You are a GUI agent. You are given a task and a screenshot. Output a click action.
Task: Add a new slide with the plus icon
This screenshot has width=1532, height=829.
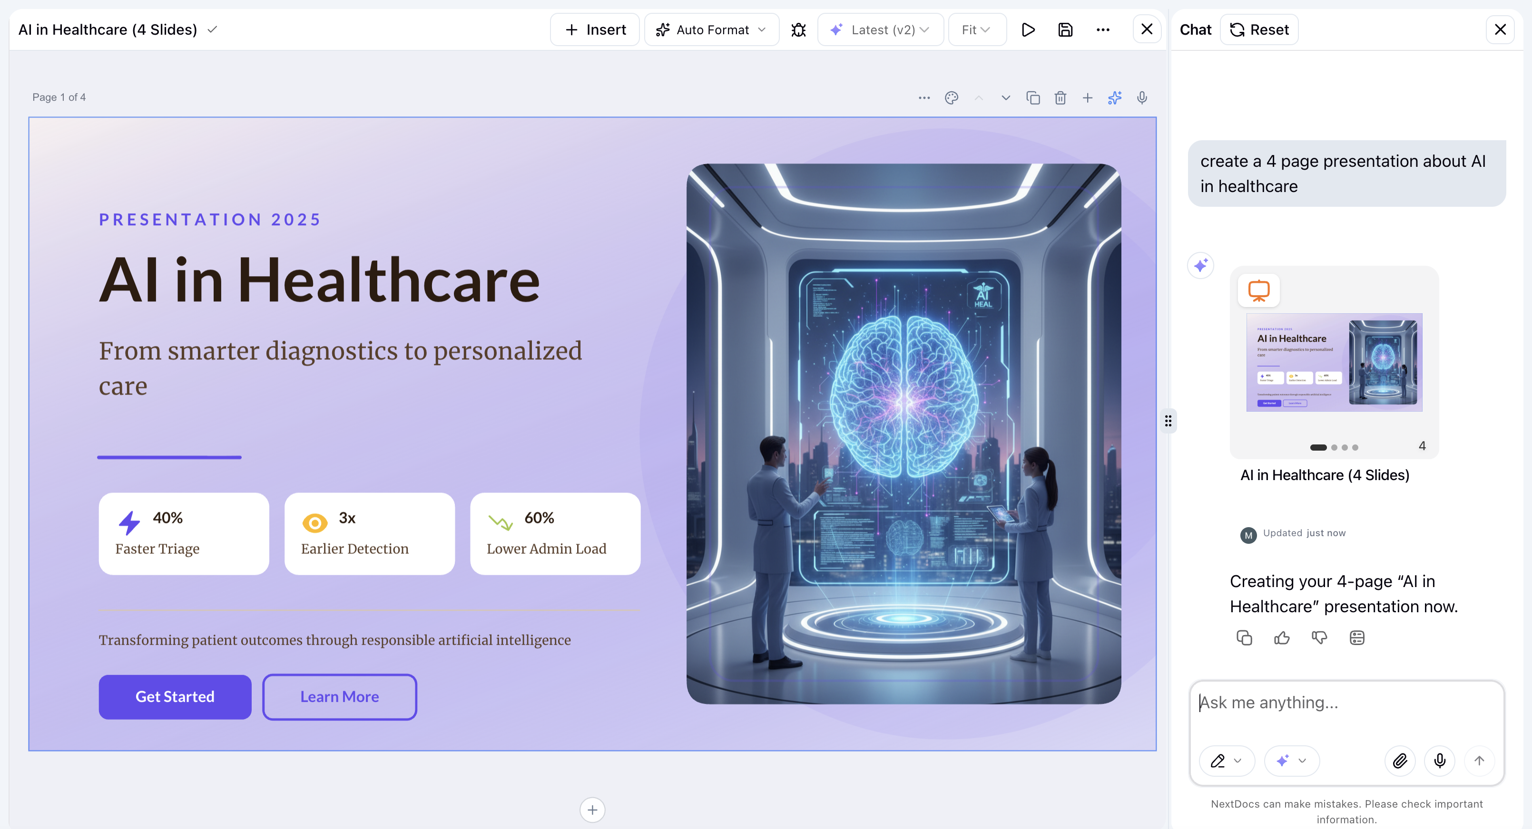[x=1087, y=97]
